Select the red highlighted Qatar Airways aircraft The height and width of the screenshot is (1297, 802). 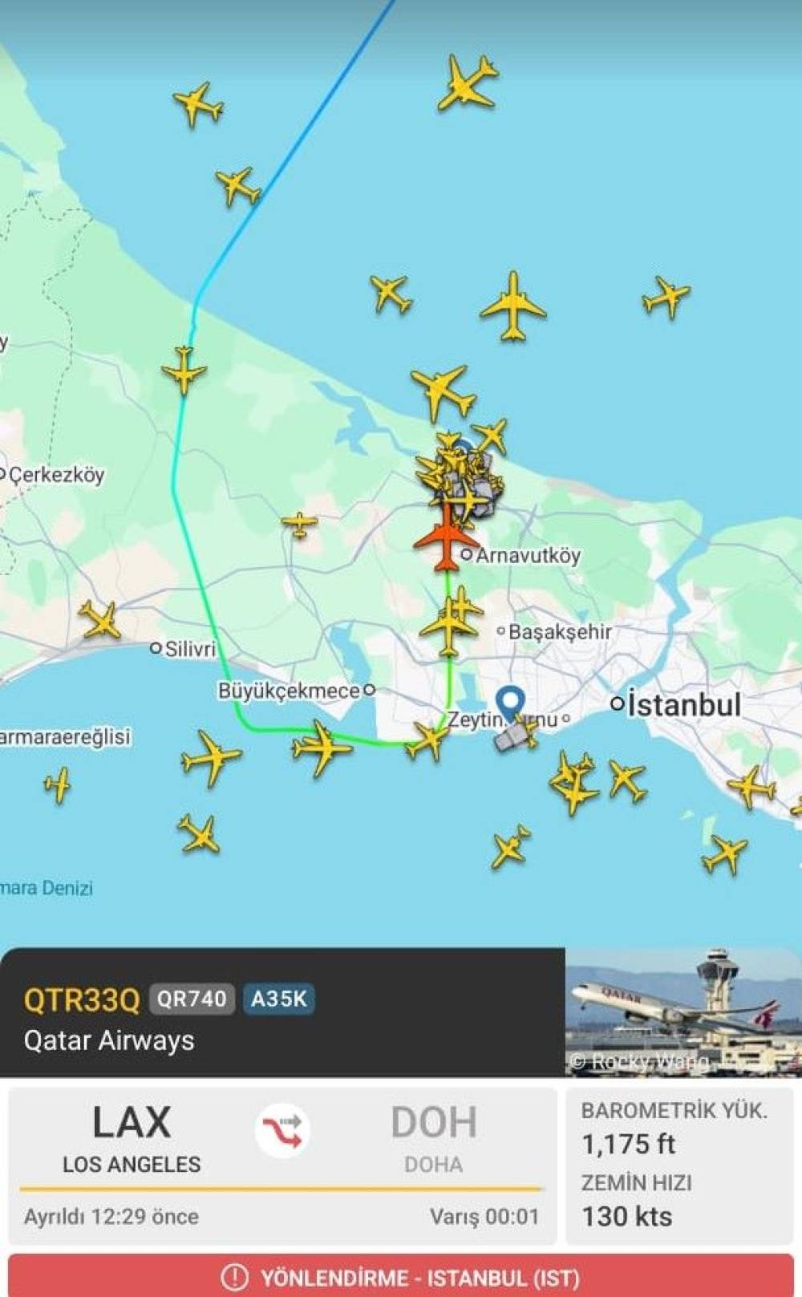click(446, 537)
